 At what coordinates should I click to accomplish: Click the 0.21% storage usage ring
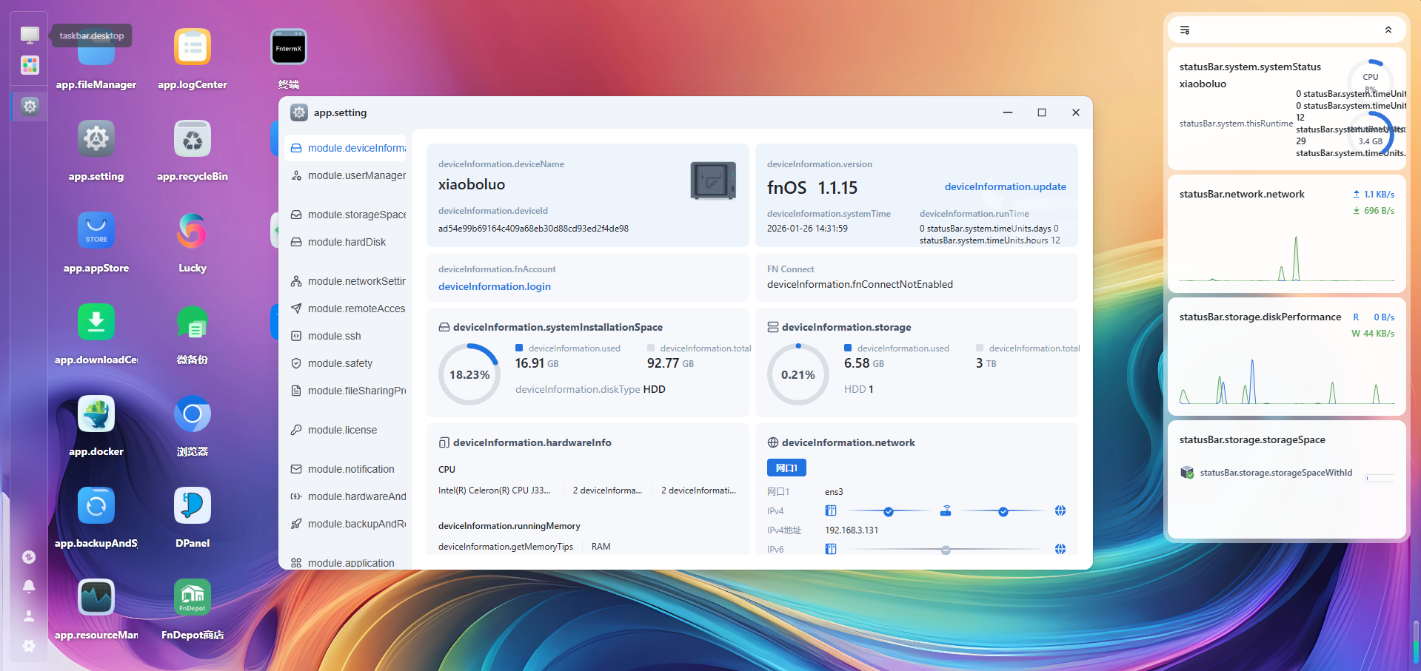pos(798,374)
